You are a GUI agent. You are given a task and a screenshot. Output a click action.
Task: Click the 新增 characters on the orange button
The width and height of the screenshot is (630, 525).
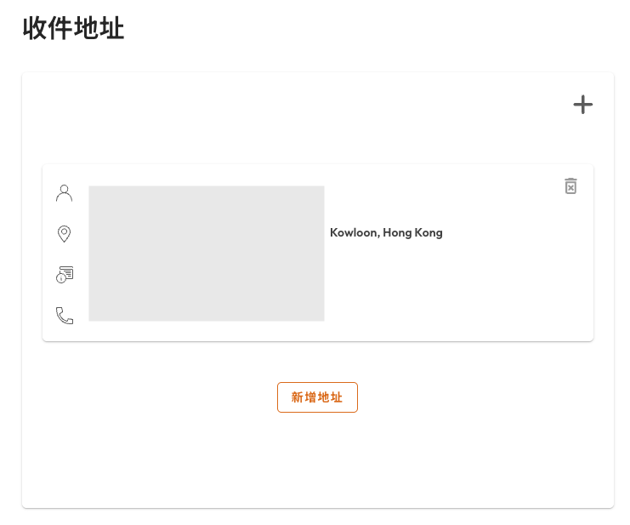coord(304,397)
